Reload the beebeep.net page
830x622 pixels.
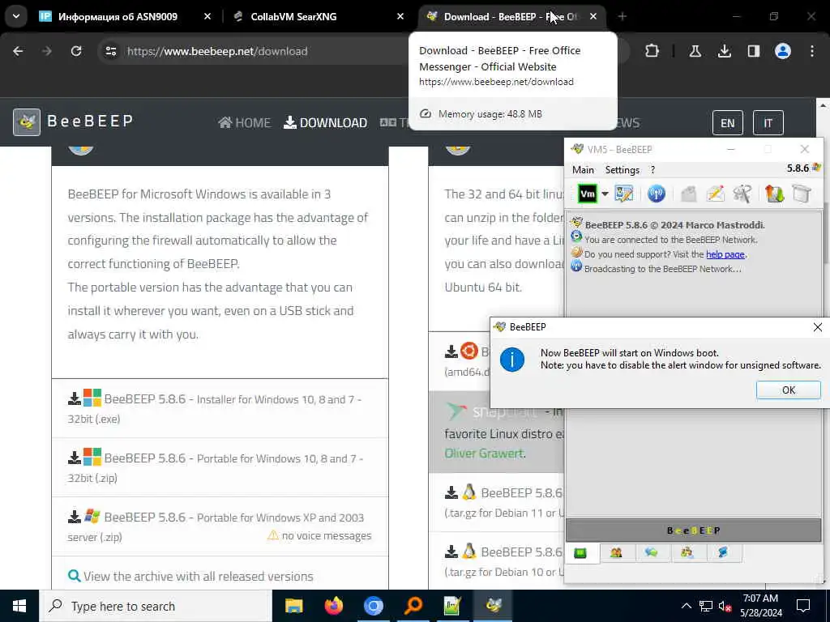(76, 51)
